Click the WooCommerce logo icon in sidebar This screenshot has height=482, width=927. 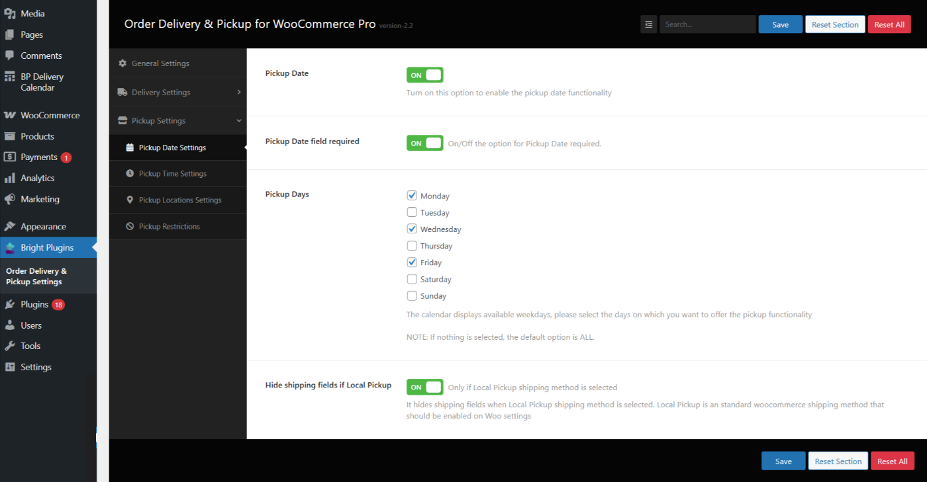point(9,115)
